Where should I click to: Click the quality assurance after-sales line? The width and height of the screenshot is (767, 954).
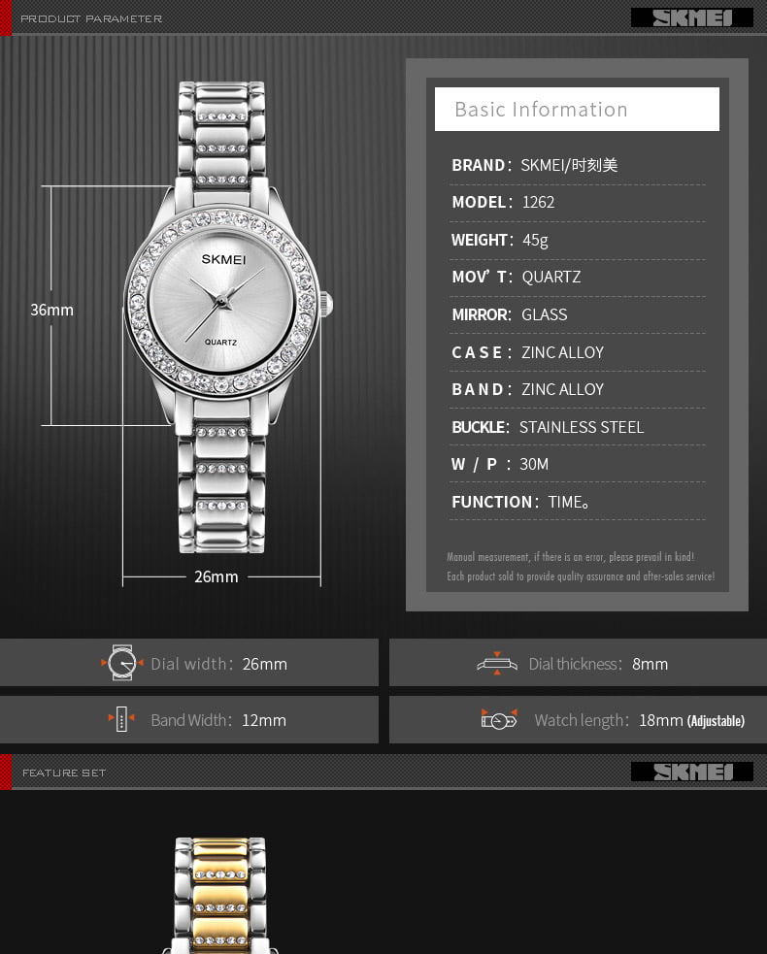[581, 576]
